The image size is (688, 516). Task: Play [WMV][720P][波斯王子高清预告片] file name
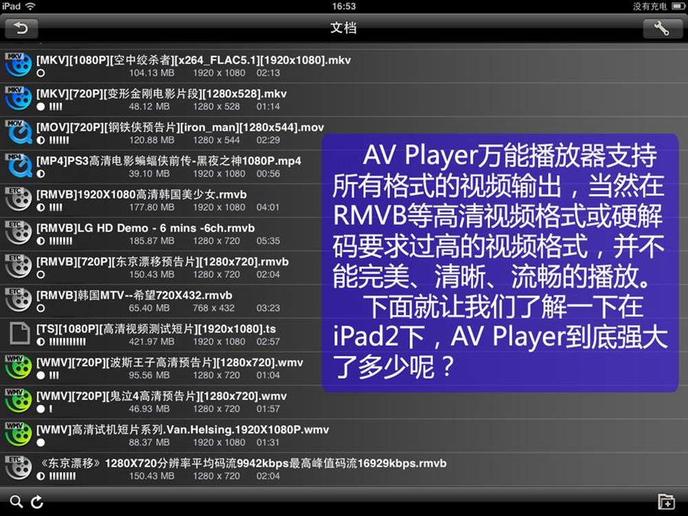click(170, 363)
